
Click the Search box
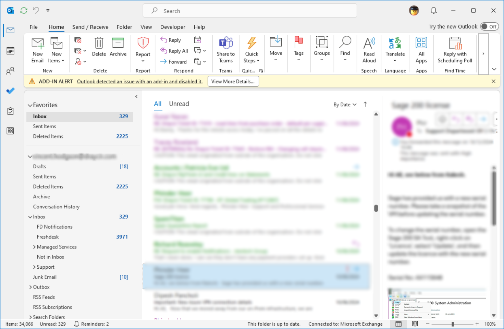click(250, 11)
